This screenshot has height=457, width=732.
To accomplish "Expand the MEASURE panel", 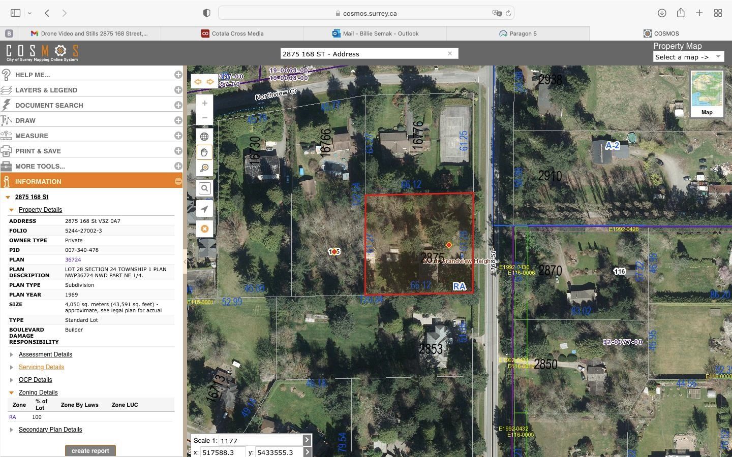I will 91,136.
